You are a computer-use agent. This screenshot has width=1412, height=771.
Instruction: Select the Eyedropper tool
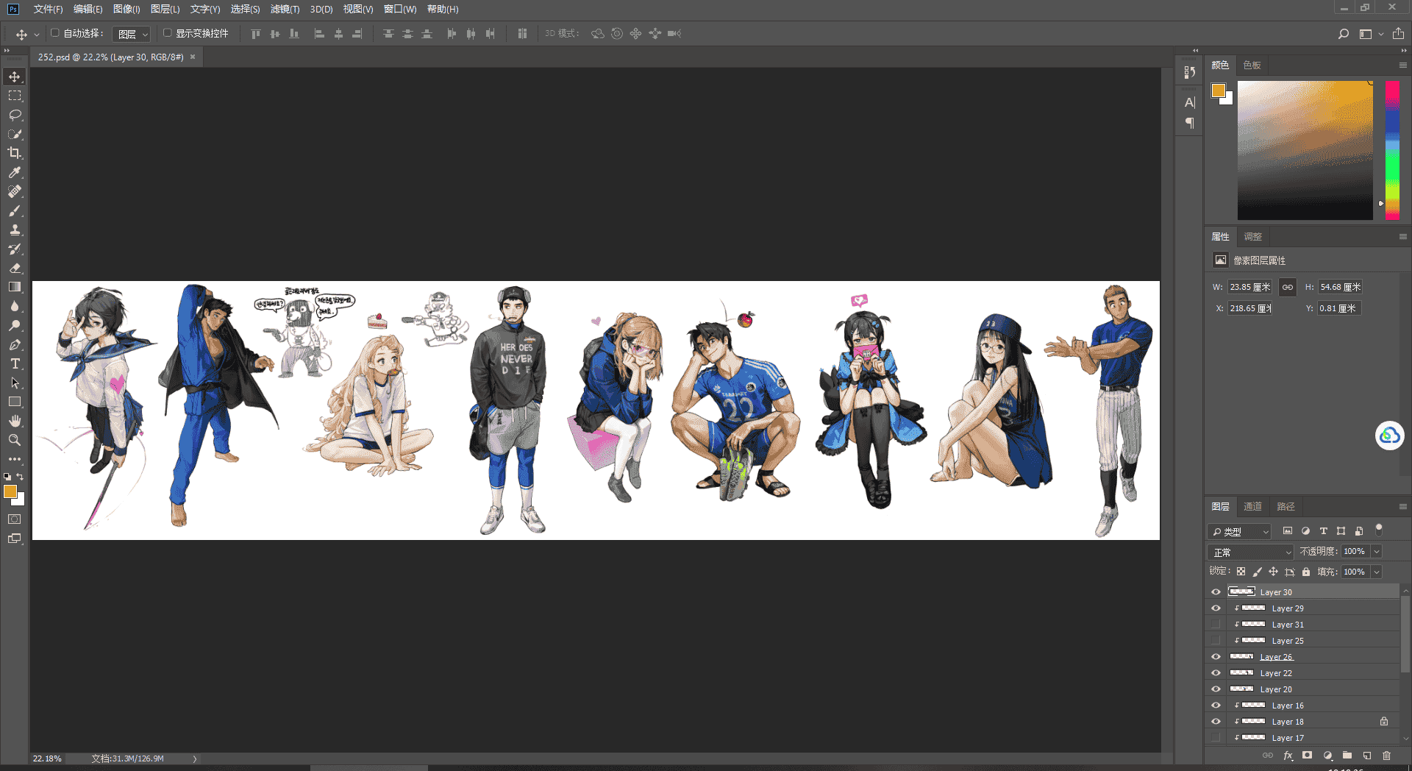click(15, 172)
